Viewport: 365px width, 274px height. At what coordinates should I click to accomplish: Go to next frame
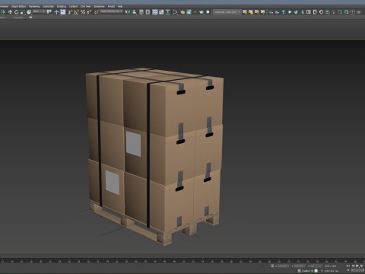(362, 266)
